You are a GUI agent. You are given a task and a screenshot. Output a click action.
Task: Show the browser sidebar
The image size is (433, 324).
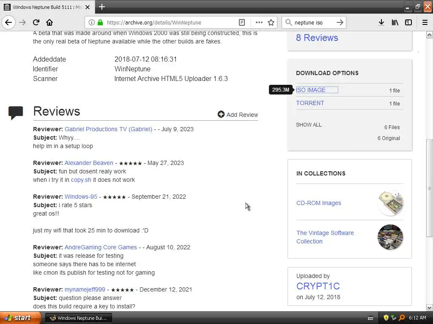click(x=408, y=22)
